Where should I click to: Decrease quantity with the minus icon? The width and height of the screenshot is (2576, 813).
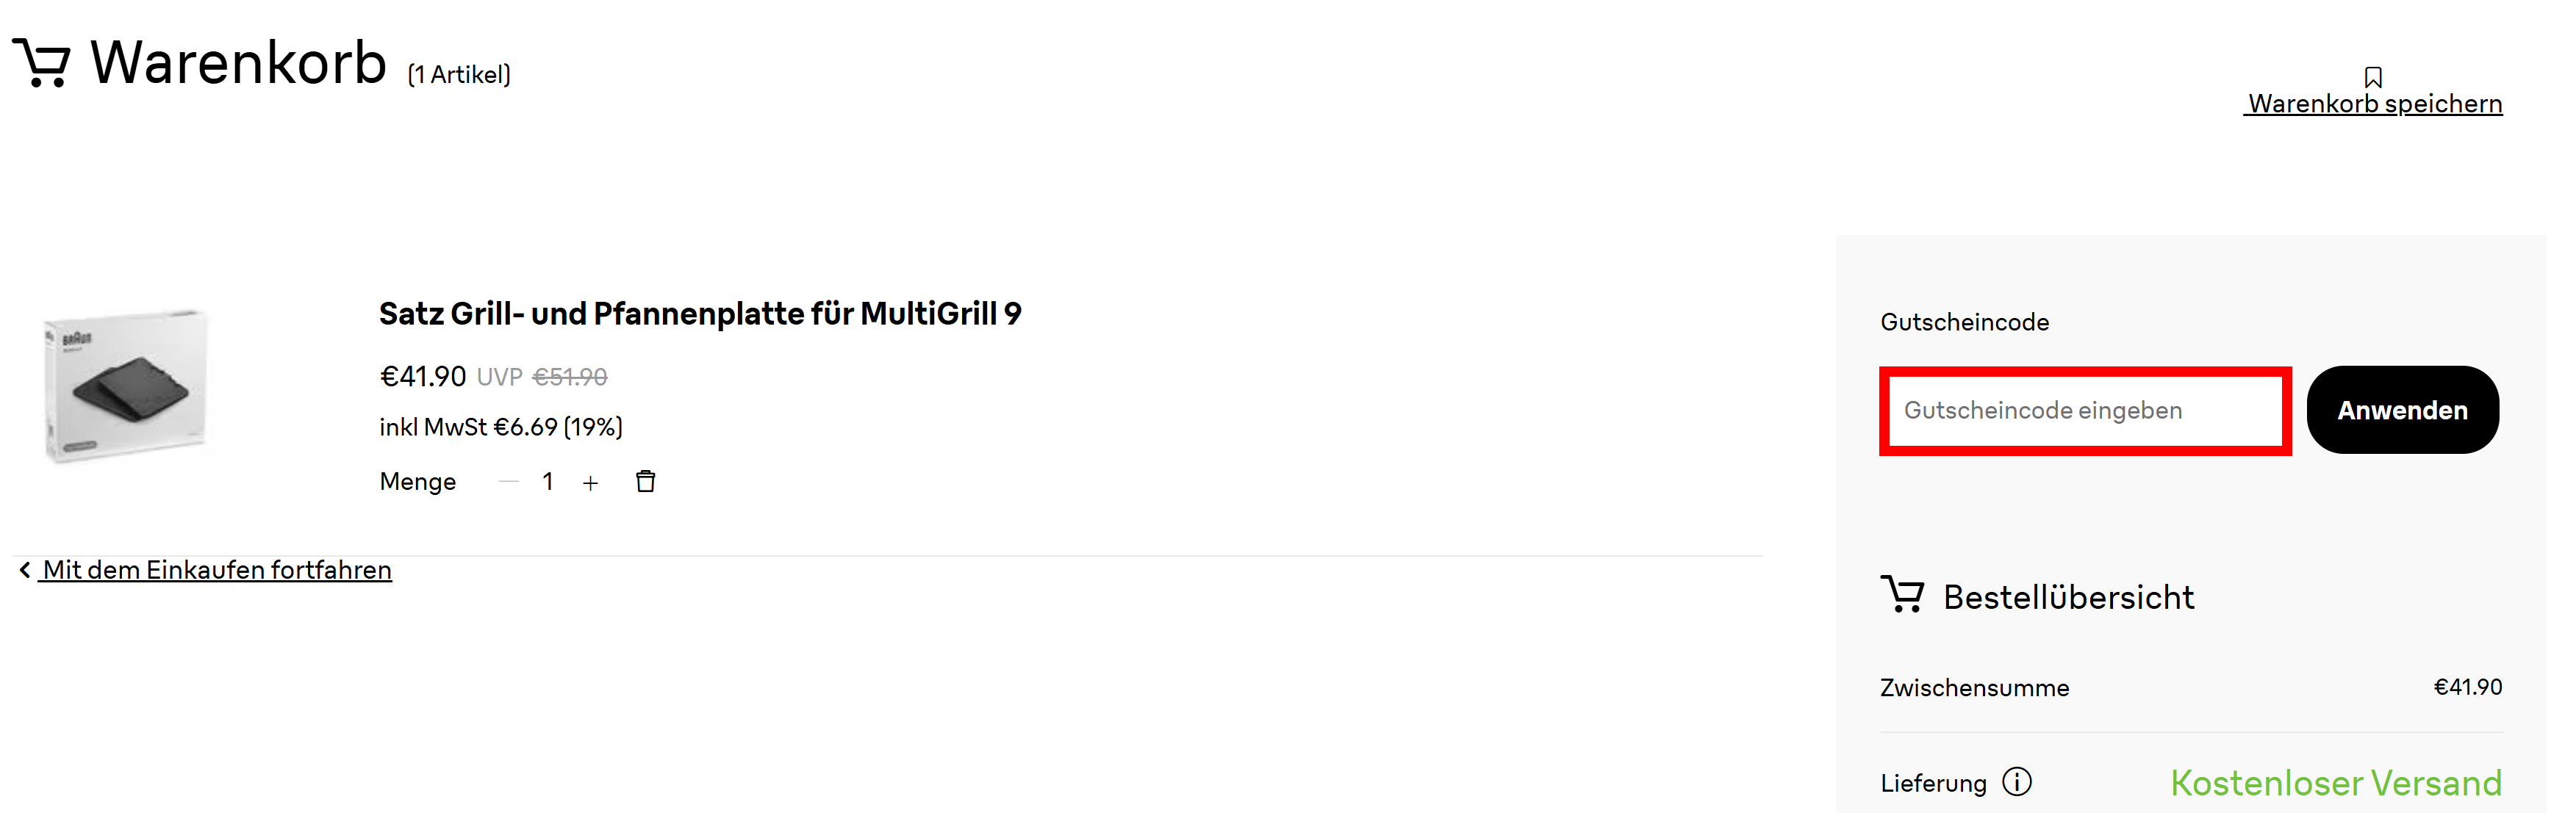coord(508,483)
